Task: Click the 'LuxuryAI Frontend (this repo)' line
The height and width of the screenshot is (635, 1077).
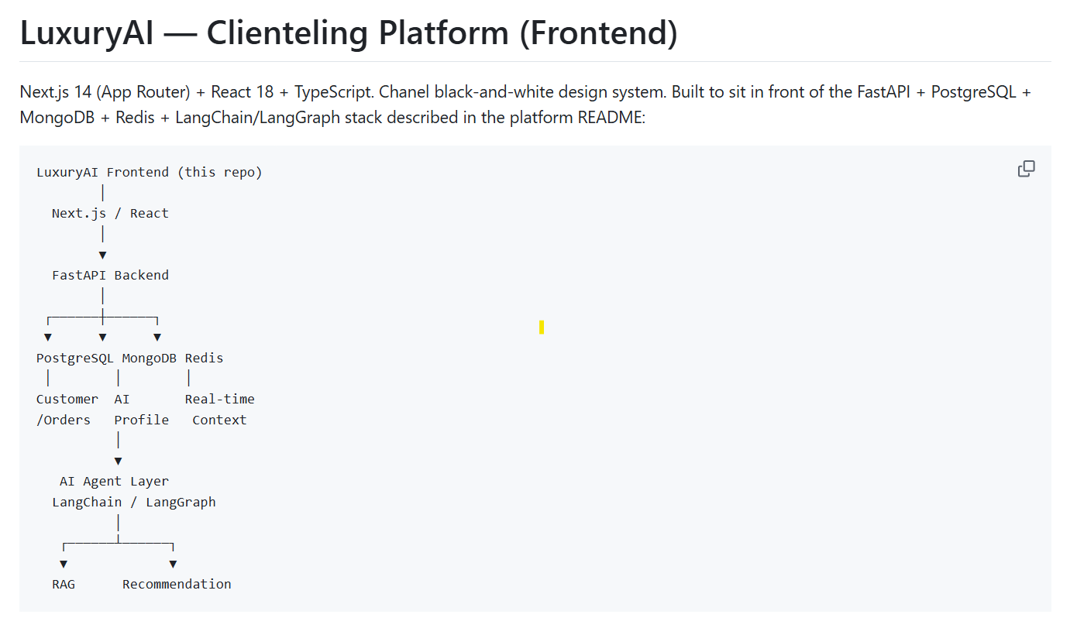Action: [x=150, y=172]
